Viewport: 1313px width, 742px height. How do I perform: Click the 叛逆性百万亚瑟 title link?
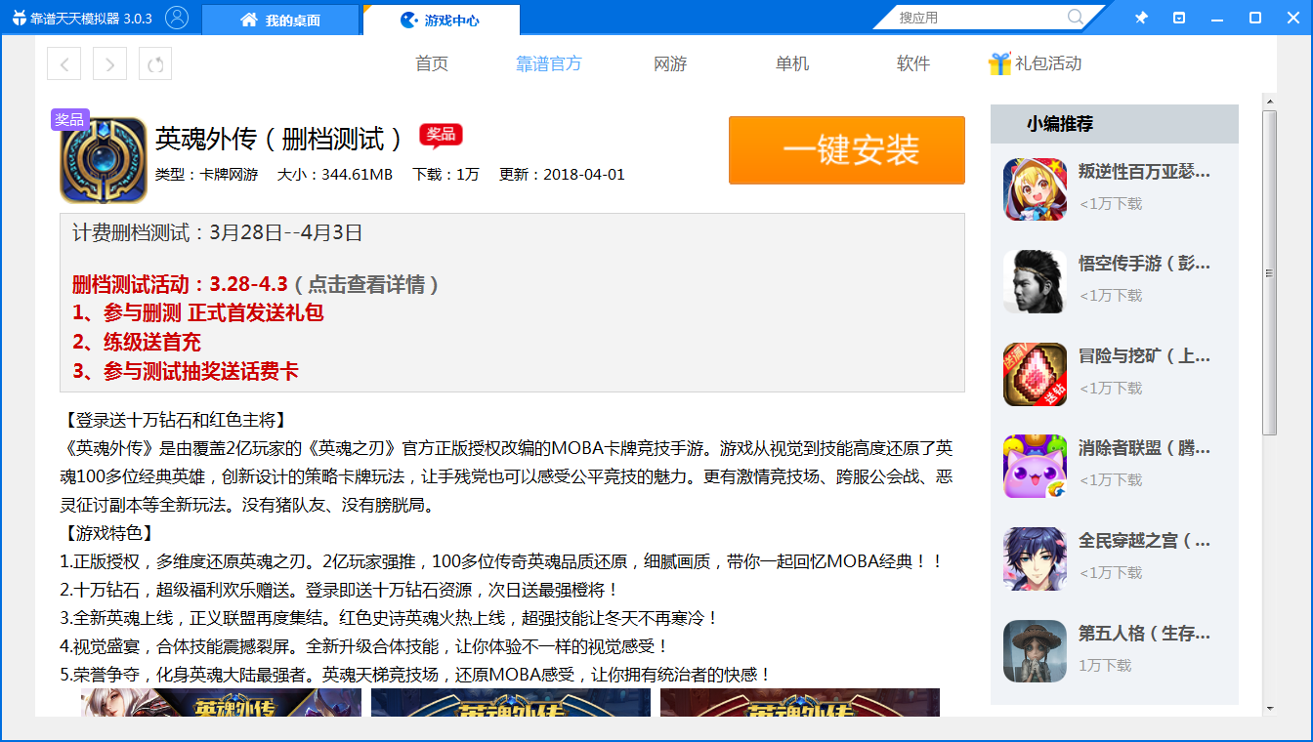point(1144,172)
